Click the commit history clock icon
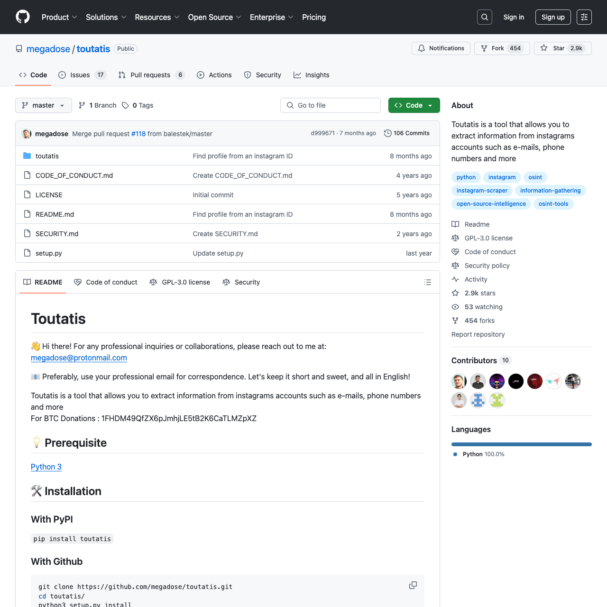The image size is (607, 607). tap(388, 133)
